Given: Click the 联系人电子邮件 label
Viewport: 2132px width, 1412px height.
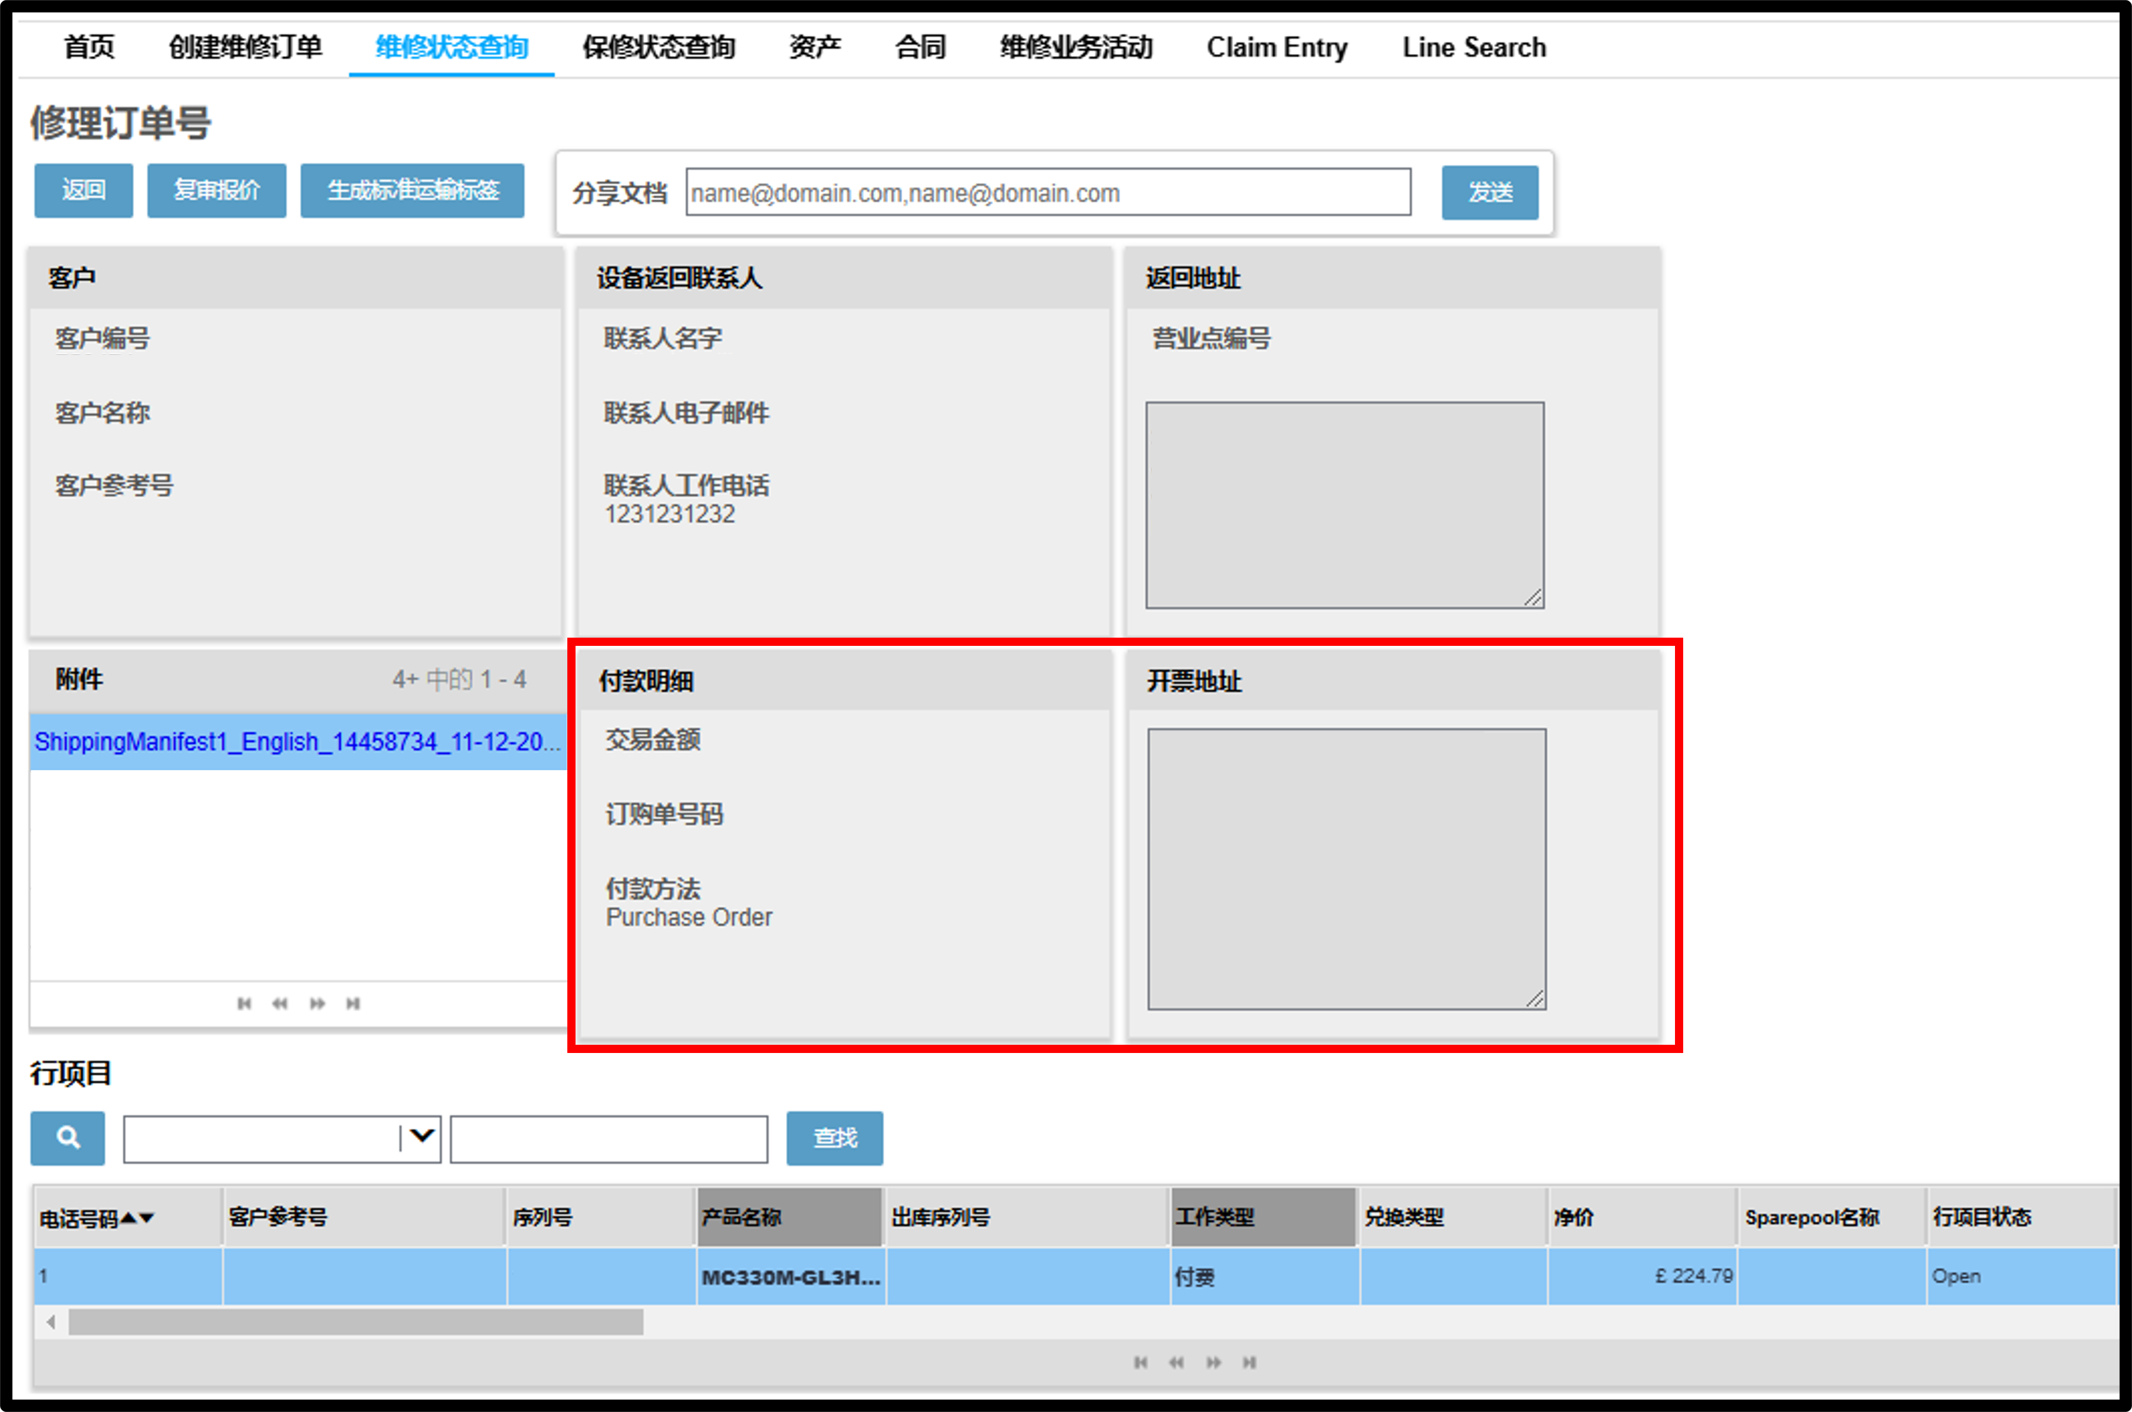Looking at the screenshot, I should (686, 412).
